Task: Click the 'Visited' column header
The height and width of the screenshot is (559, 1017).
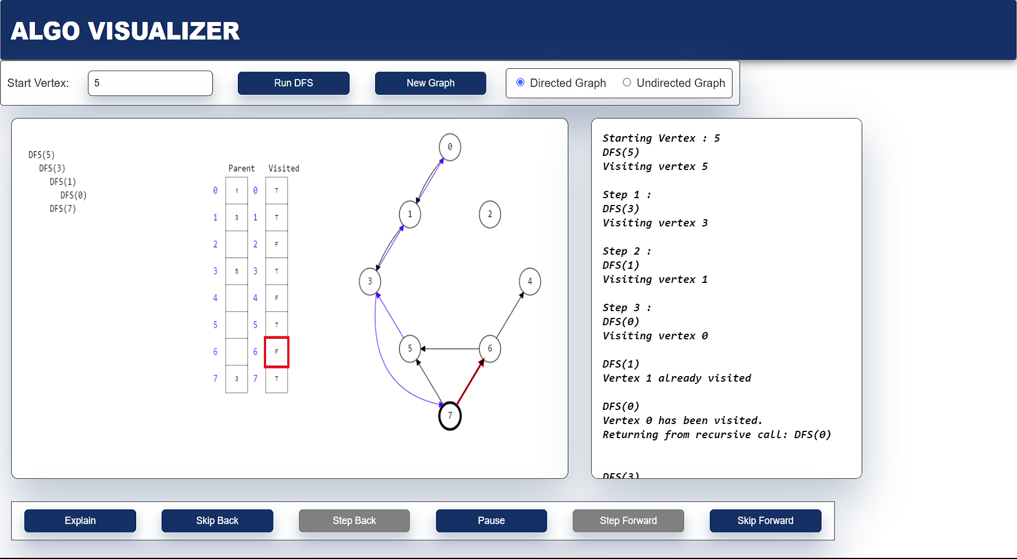Action: click(284, 168)
